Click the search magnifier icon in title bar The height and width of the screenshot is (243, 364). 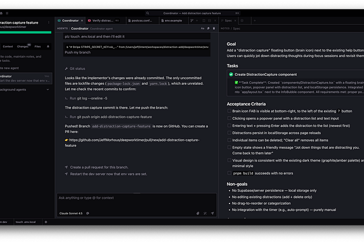[x=147, y=13]
